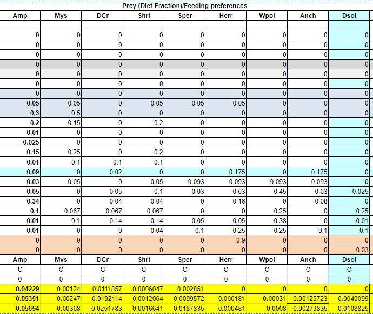Select the 0.025 cell in Amp column

(20, 142)
